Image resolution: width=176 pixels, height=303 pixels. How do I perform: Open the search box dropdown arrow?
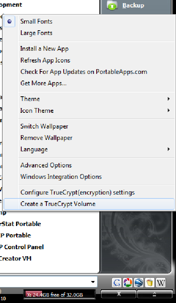93,282
